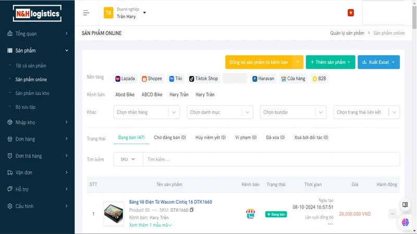Open the Thêm sản phẩm dropdown button
The image size is (417, 234).
pyautogui.click(x=330, y=62)
